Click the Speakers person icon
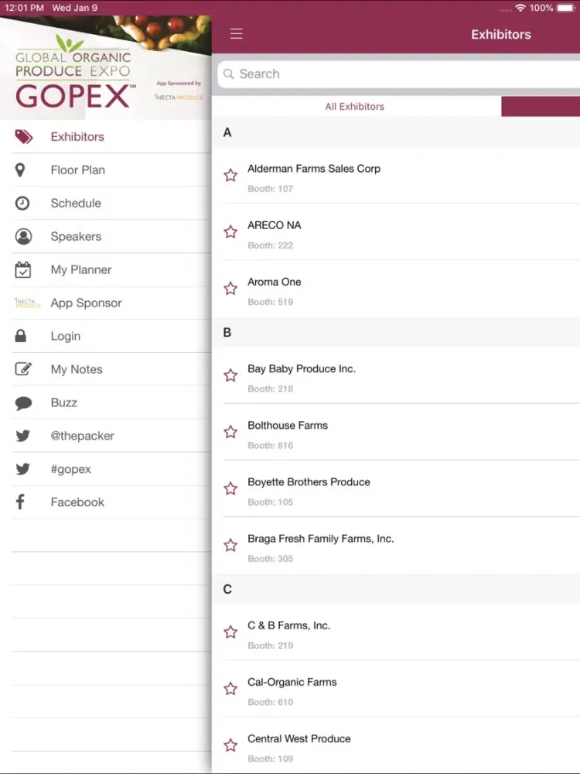 pyautogui.click(x=22, y=236)
